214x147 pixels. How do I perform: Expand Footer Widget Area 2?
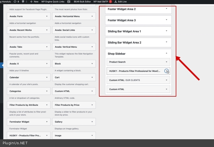(x=166, y=9)
